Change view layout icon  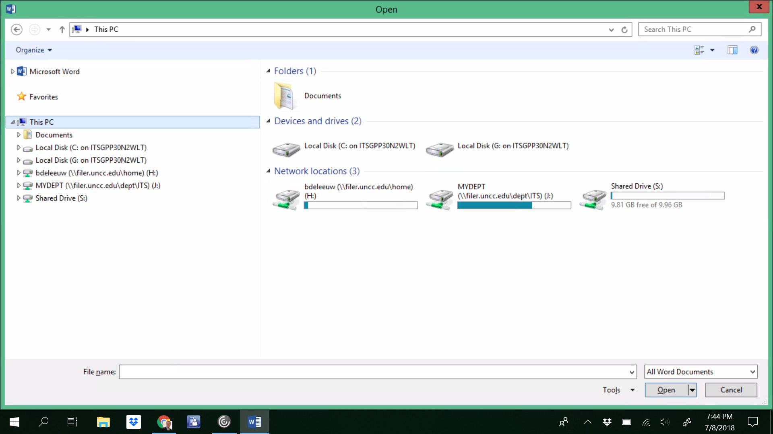point(699,50)
